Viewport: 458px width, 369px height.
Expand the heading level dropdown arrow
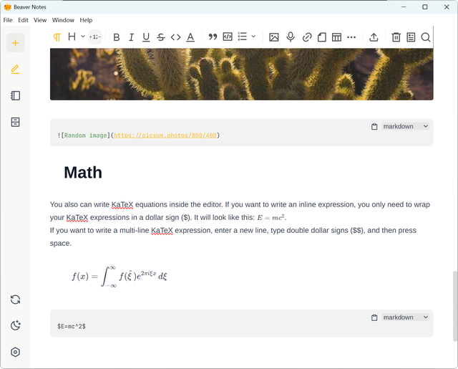tap(83, 37)
